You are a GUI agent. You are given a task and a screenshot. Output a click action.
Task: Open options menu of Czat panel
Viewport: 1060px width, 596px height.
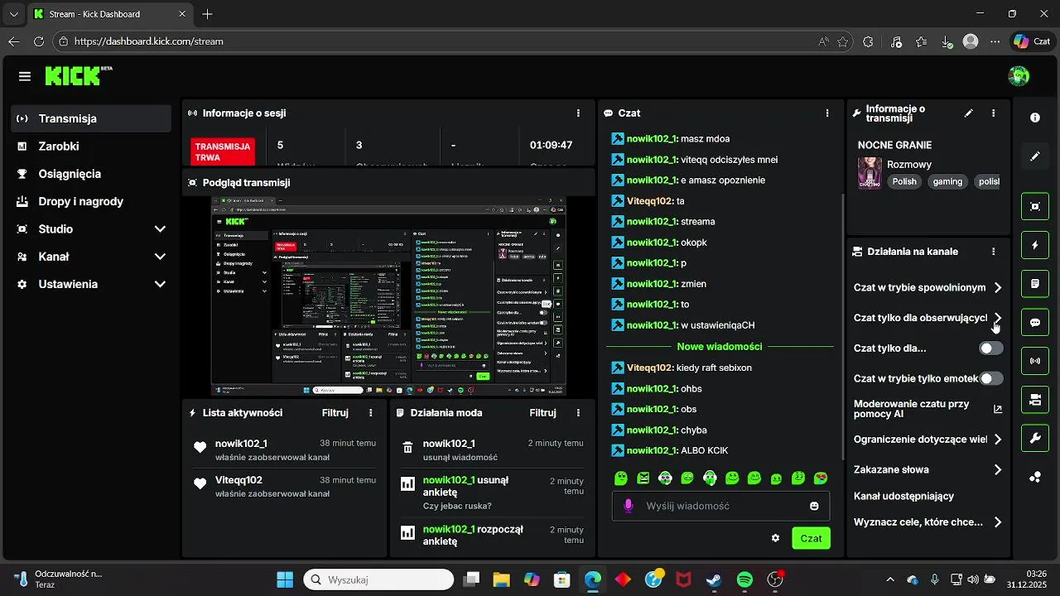[827, 113]
